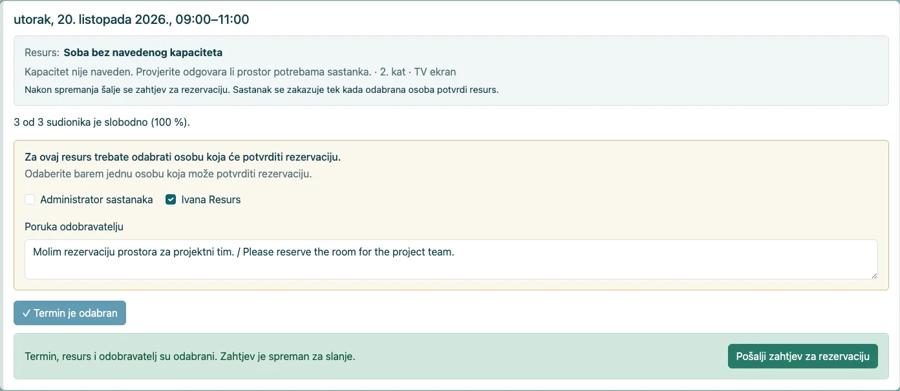
Task: Click the text 3 od 3 sudionika je slobodno
Action: click(x=102, y=122)
